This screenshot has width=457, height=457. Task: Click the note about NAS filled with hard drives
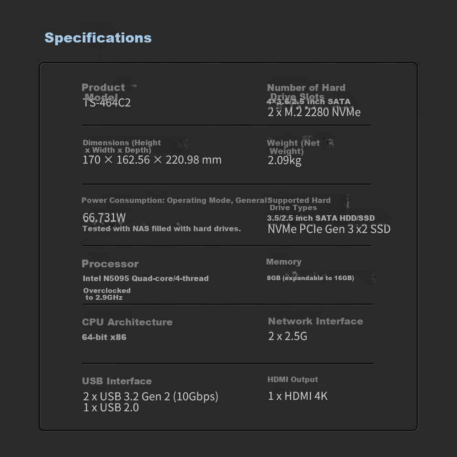pyautogui.click(x=161, y=228)
